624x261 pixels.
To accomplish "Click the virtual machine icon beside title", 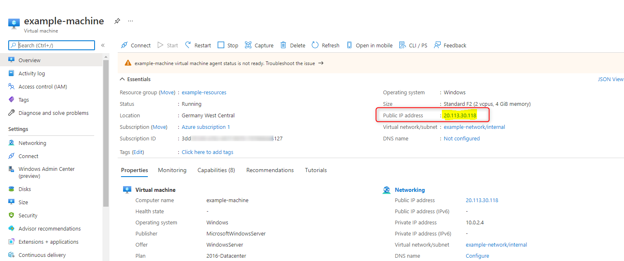I will 14,23.
